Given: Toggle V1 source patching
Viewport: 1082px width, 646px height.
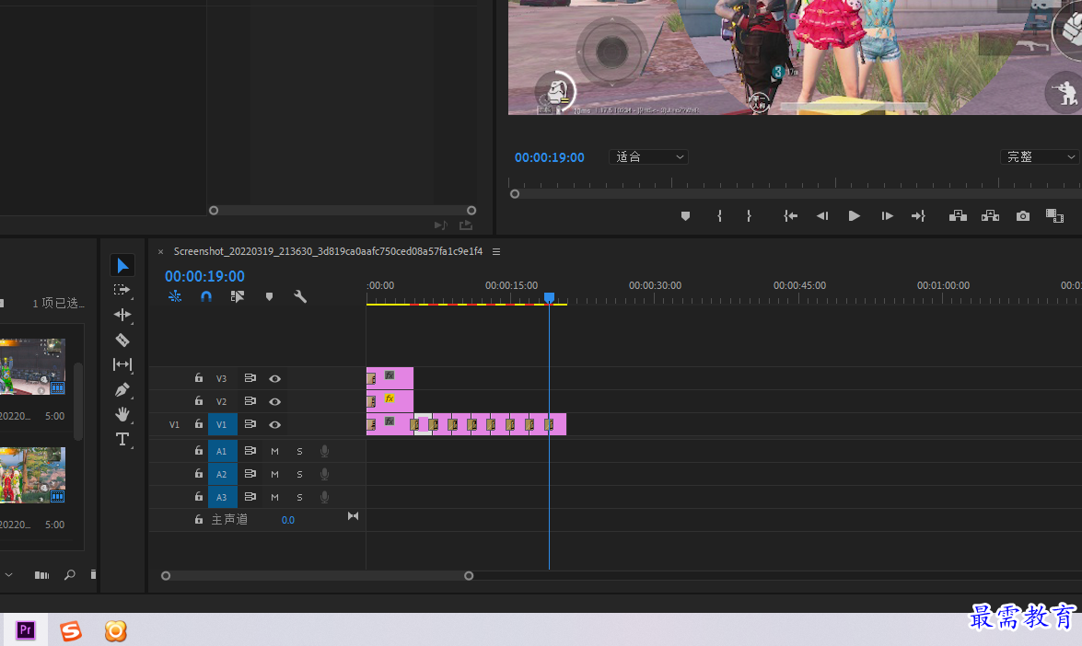Looking at the screenshot, I should (174, 425).
